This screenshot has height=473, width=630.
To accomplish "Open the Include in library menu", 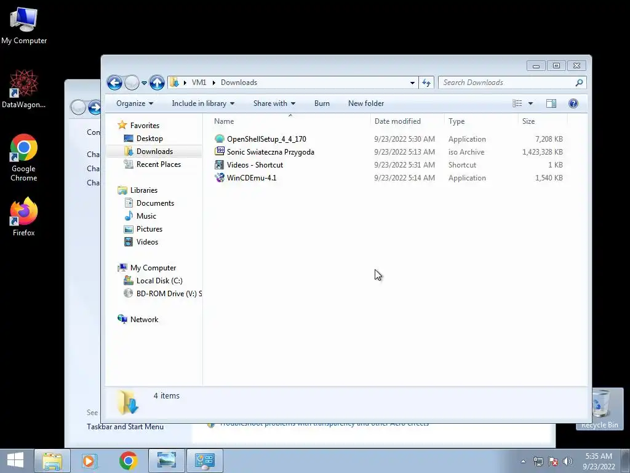I will 203,103.
